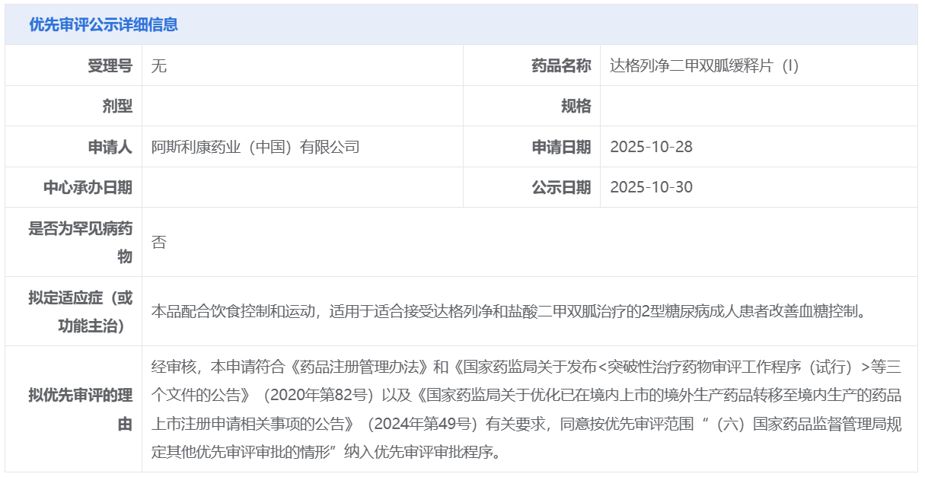This screenshot has height=477, width=925.
Task: Click the 中心承办日期 field label
Action: click(x=88, y=187)
